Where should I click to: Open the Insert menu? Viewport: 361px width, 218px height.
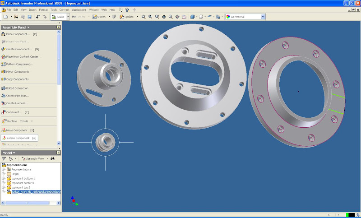32,9
